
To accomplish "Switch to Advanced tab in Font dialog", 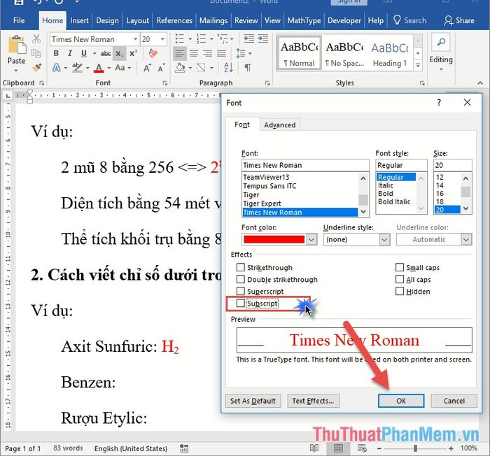I will click(x=280, y=125).
